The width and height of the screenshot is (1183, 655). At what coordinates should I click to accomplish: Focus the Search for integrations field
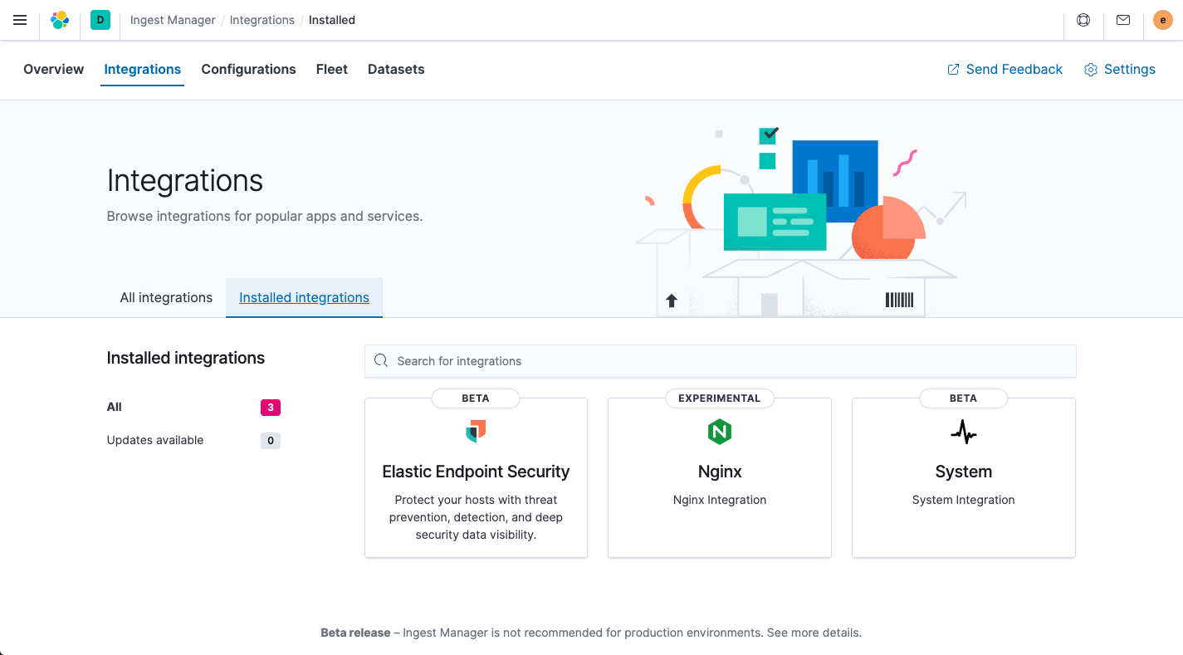(x=720, y=361)
